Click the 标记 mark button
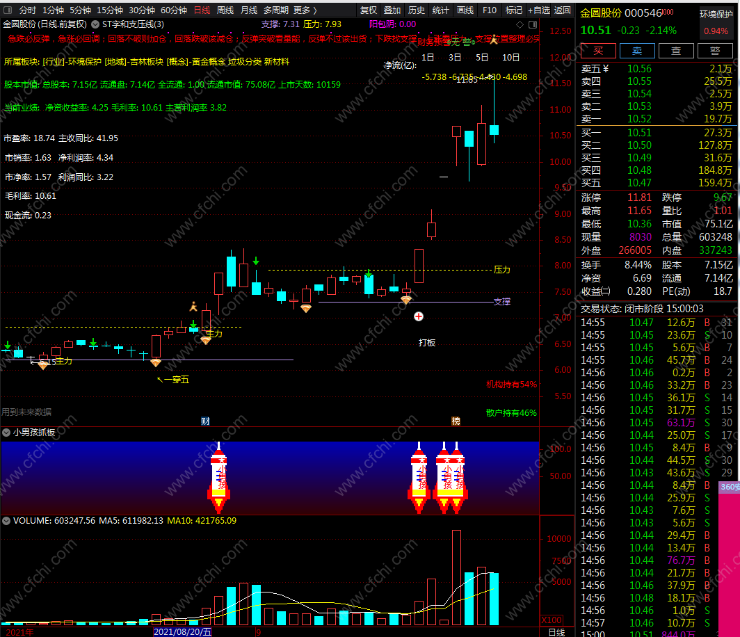The image size is (740, 637). [x=514, y=10]
